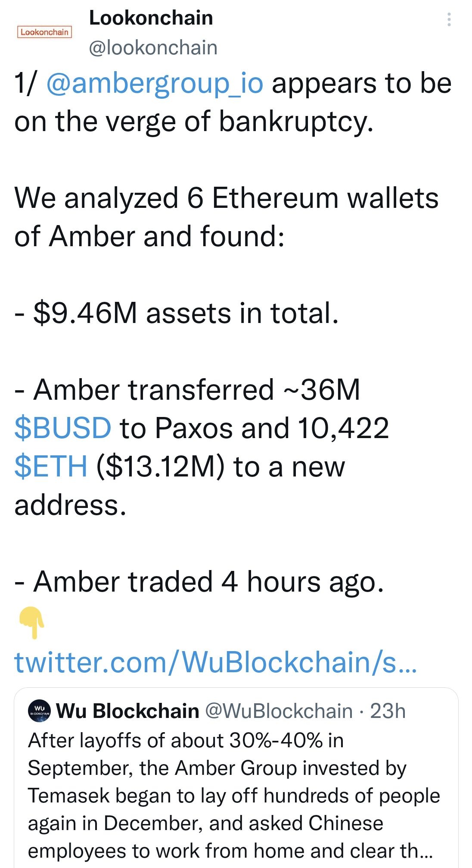Screen dimensions: 472x868
Task: Open the quoted Wu Blockchain tweet card
Action: point(236,776)
